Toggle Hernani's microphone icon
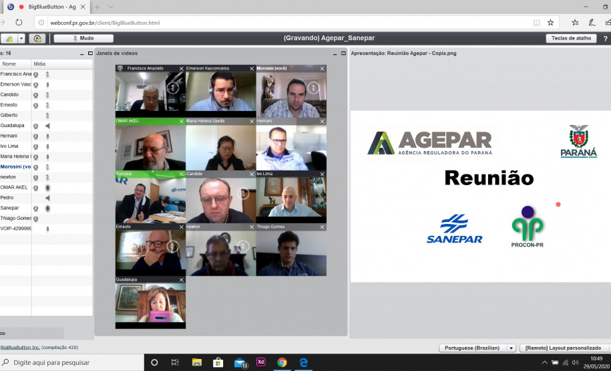This screenshot has width=611, height=371. [47, 136]
